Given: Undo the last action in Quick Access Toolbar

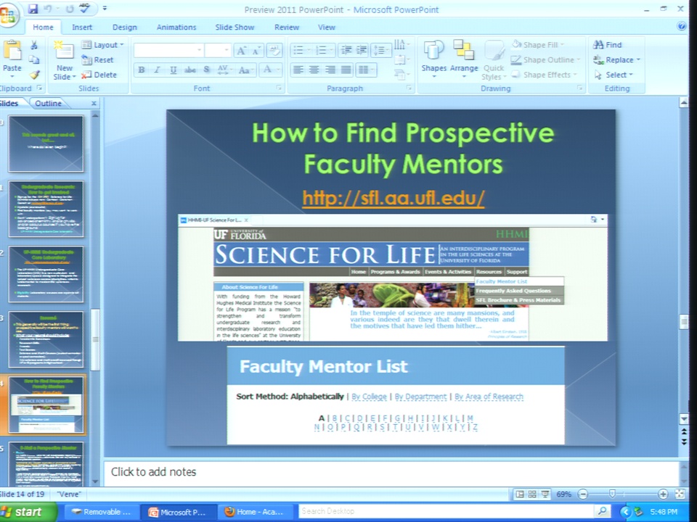Looking at the screenshot, I should (x=48, y=9).
